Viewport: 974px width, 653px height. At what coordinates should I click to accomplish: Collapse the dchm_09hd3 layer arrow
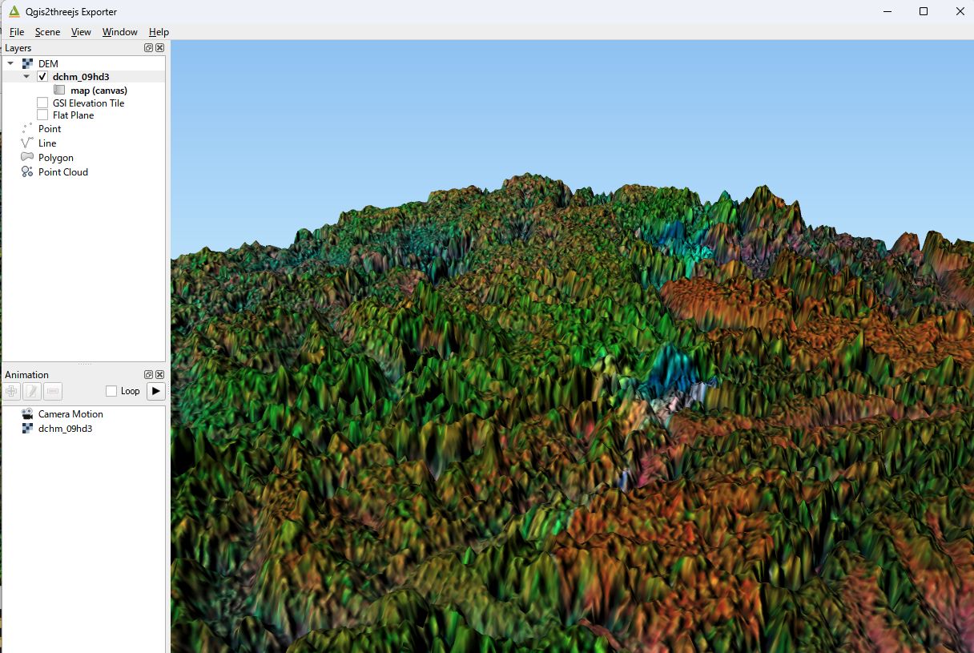click(x=26, y=77)
